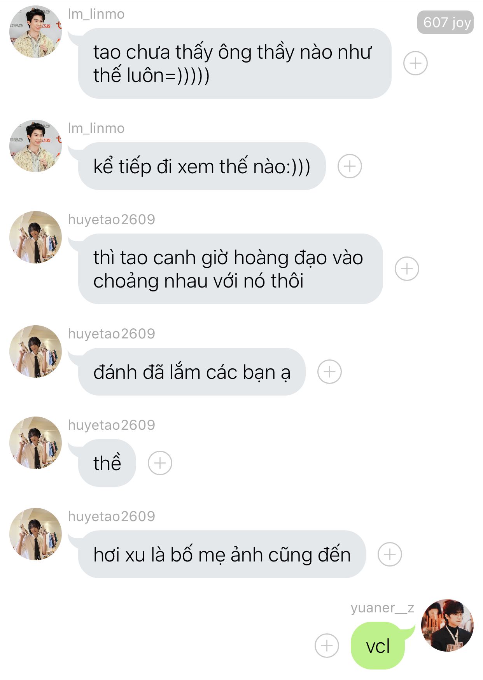Tap the yuaner__z username label
This screenshot has width=483, height=680.
pos(382,608)
